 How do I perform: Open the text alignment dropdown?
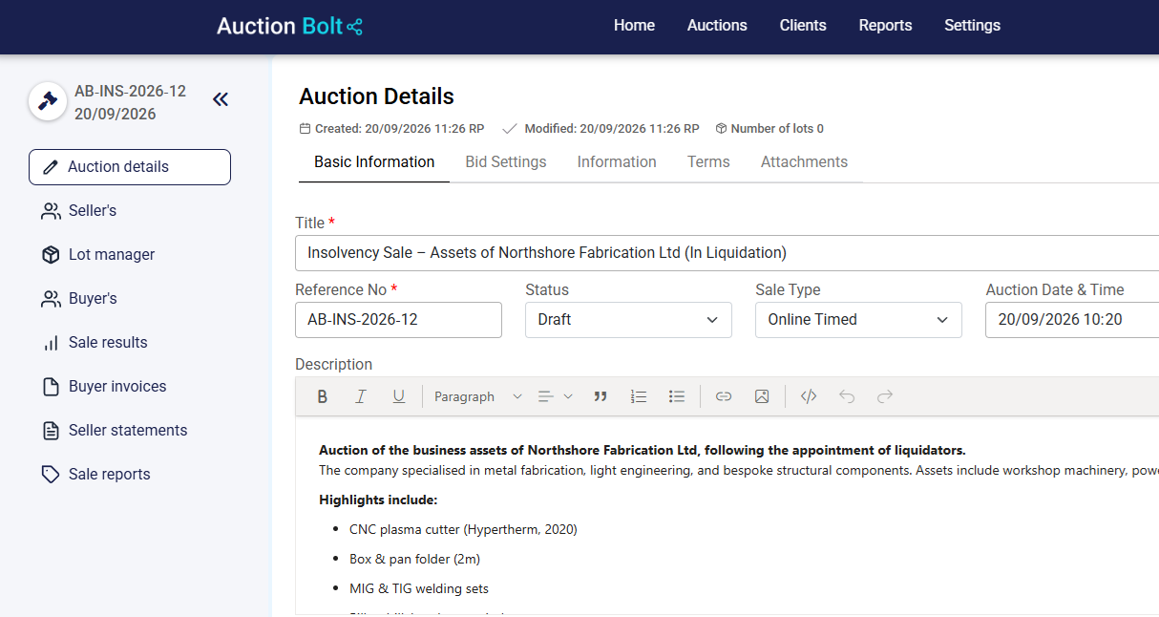coord(555,396)
